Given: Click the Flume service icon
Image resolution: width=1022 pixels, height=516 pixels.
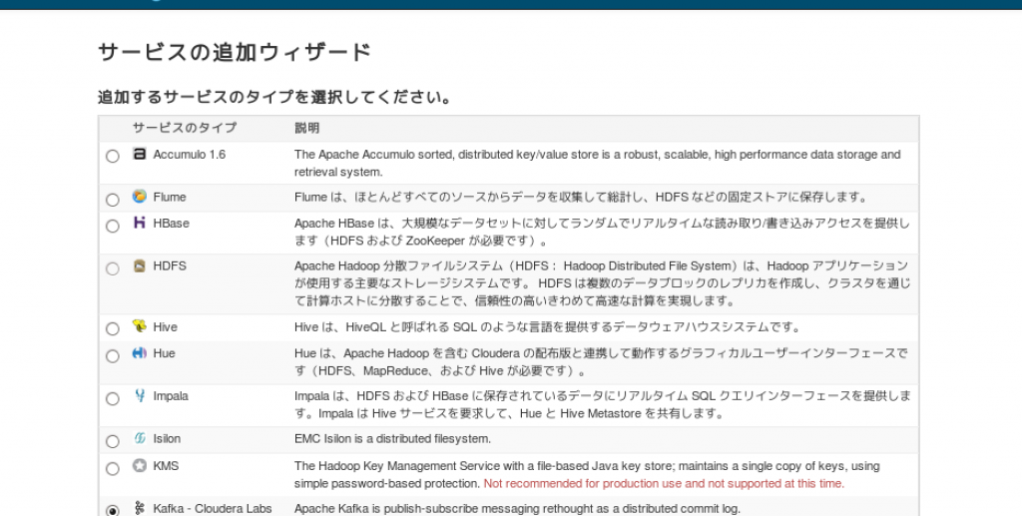Looking at the screenshot, I should (x=139, y=196).
